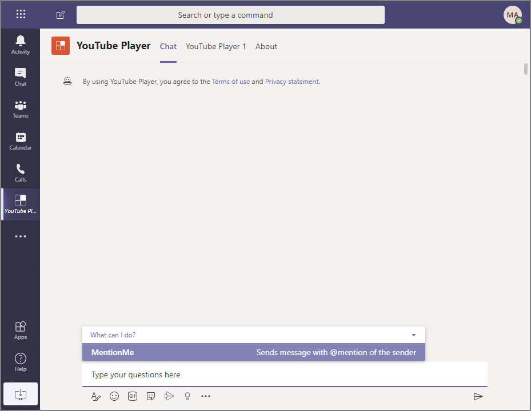Open the sticker picker
This screenshot has width=531, height=411.
(151, 396)
